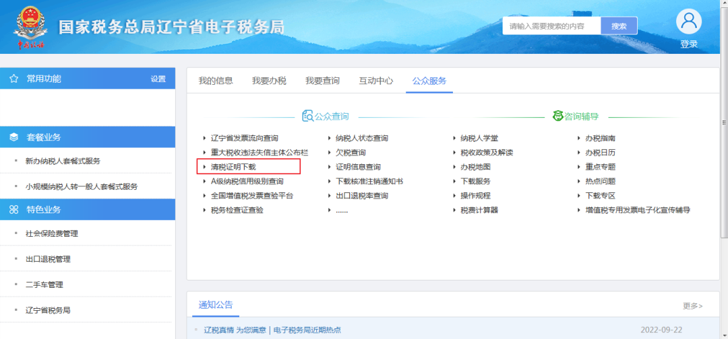Screen dimensions: 728x339
Task: Open 重大税收违法失信主体公布栏
Action: pos(260,153)
